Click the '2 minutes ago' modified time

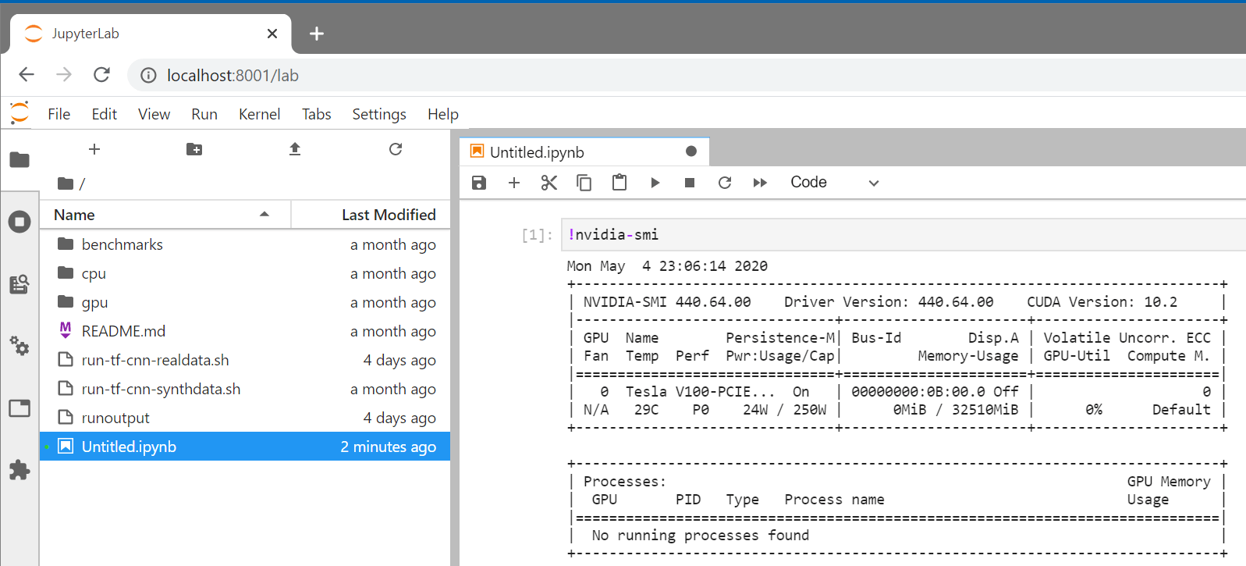click(x=388, y=447)
